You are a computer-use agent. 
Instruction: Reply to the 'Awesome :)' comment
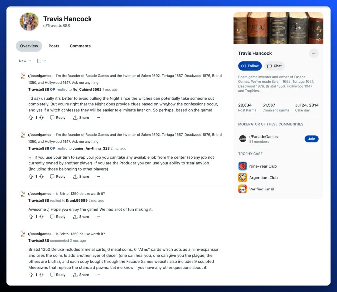[x=58, y=217]
